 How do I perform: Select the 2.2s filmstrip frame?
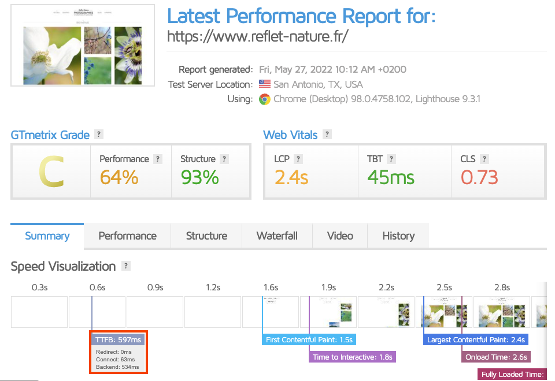click(x=386, y=312)
